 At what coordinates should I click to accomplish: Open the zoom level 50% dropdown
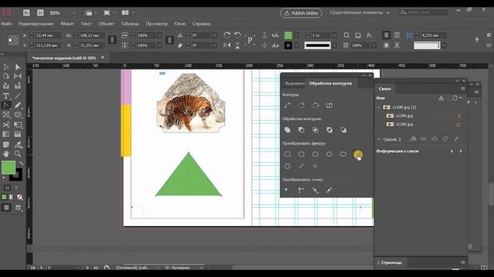[x=74, y=13]
